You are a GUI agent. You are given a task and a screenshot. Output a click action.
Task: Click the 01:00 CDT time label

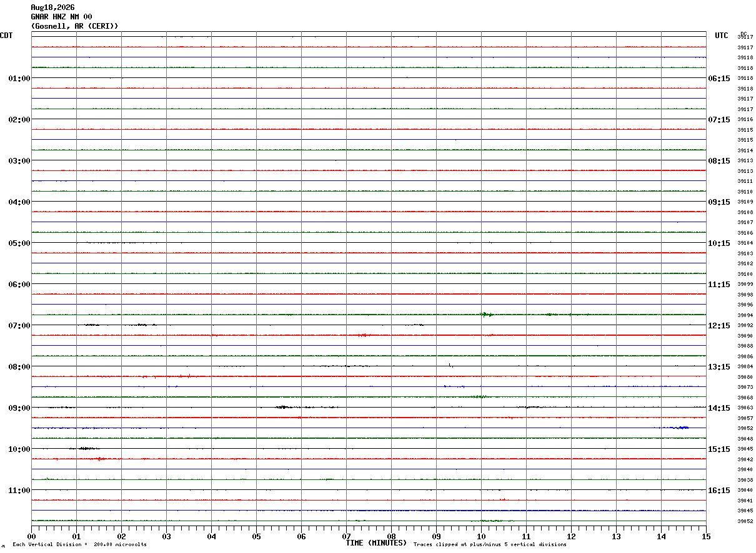coord(19,79)
